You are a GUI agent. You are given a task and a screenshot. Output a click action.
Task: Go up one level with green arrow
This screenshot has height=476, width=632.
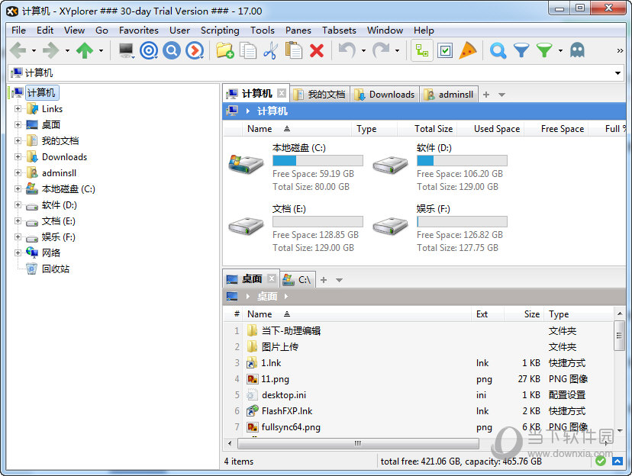tap(85, 50)
